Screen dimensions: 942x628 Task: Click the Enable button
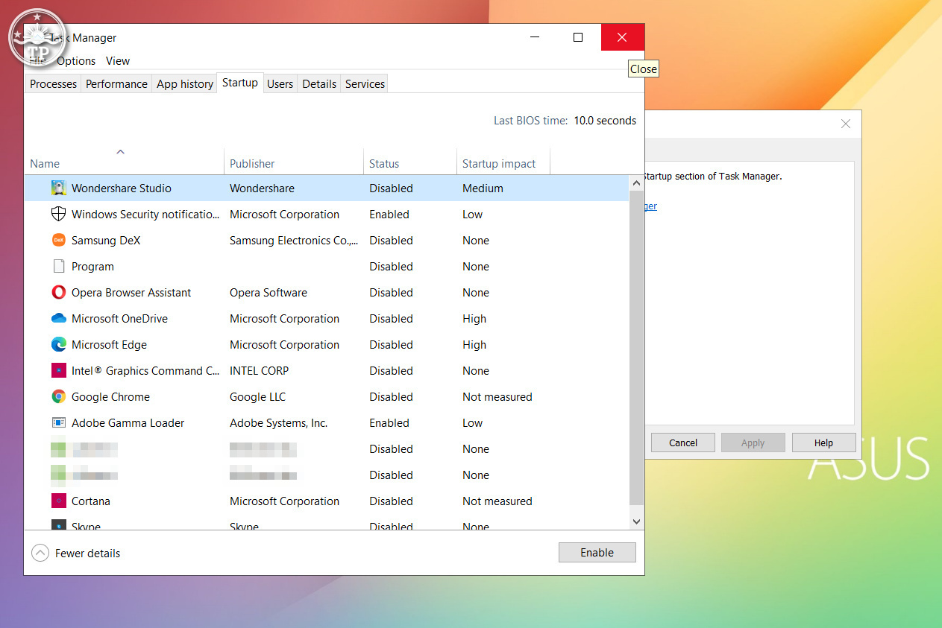(x=597, y=553)
